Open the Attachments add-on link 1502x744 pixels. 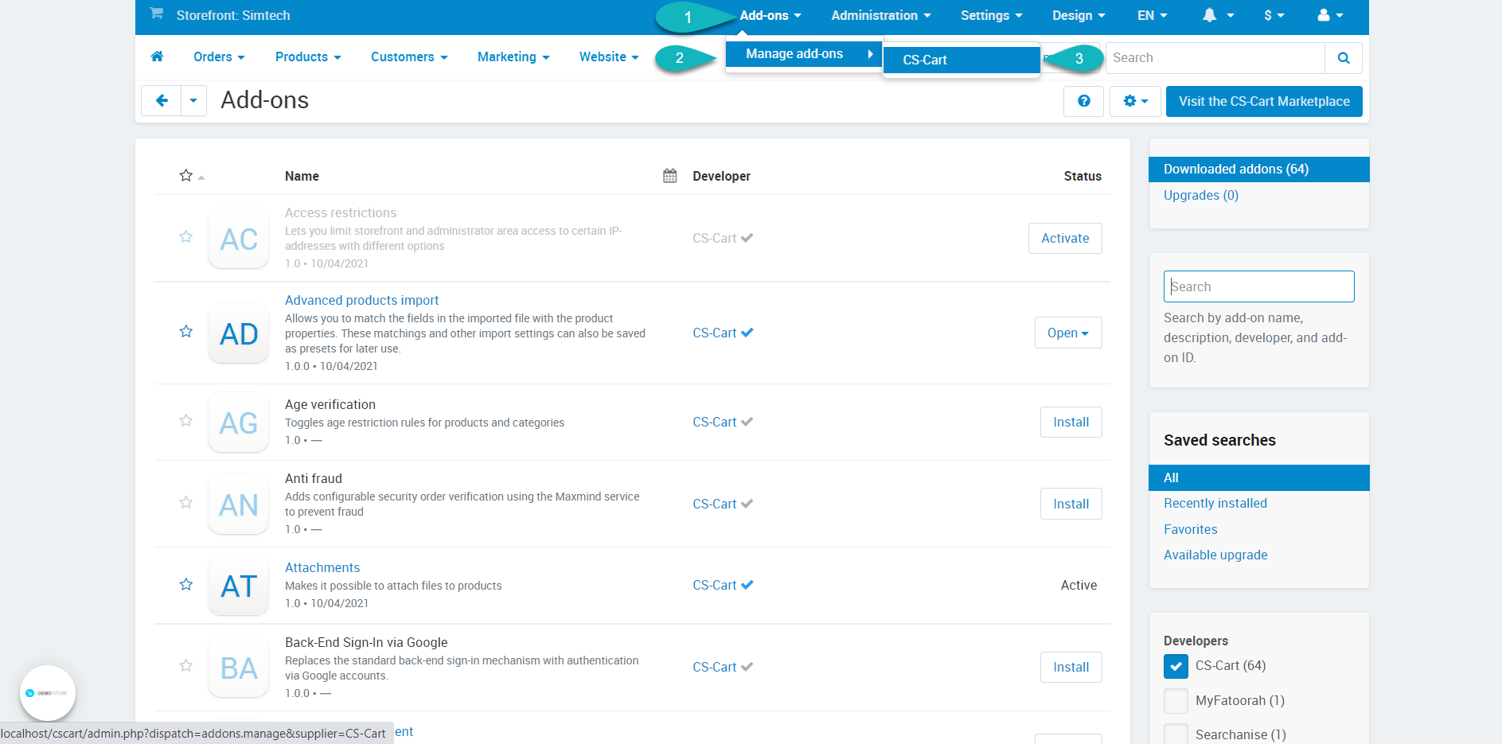[322, 567]
